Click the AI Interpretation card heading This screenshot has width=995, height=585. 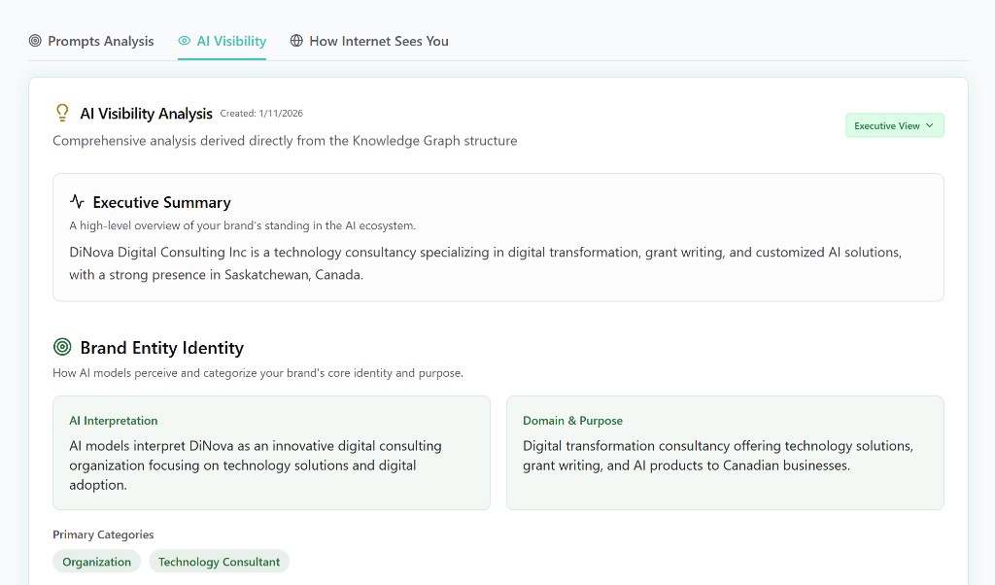[113, 421]
